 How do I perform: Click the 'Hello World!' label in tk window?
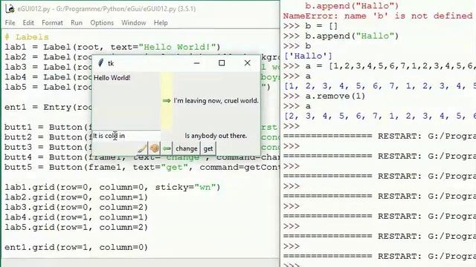pyautogui.click(x=112, y=78)
